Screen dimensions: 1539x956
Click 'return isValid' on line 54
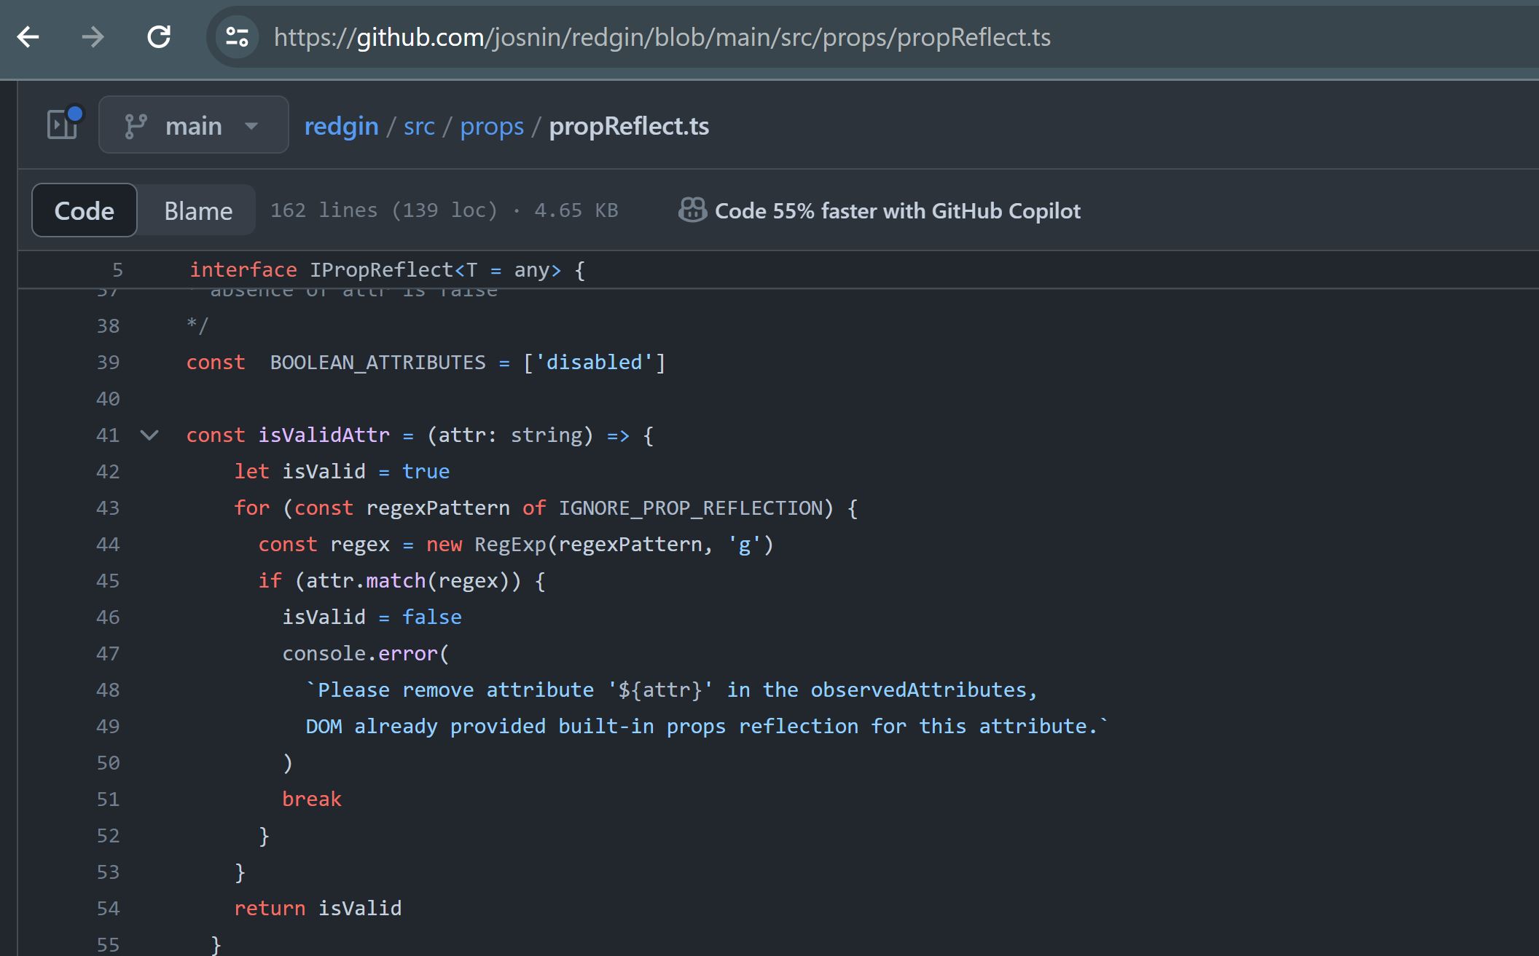pyautogui.click(x=318, y=909)
